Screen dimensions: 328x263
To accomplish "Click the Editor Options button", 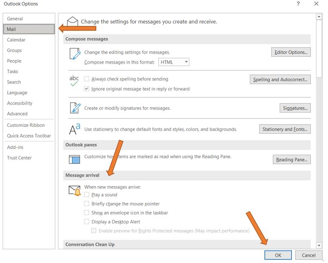I will [291, 52].
